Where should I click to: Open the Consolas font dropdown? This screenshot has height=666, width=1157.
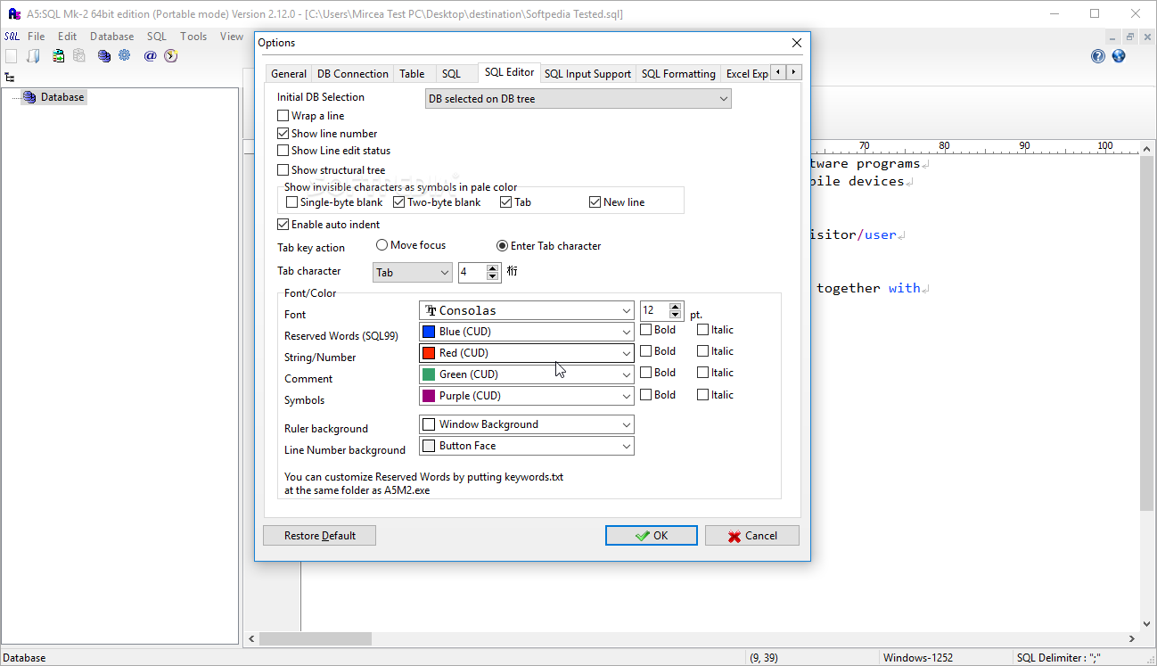coord(527,311)
